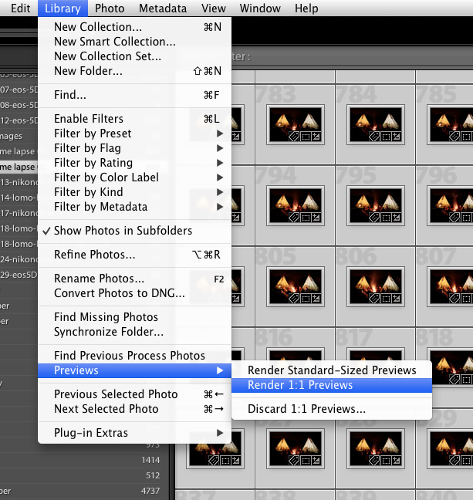Screen dimensions: 473x500
Task: Open the View menu
Action: pyautogui.click(x=214, y=8)
